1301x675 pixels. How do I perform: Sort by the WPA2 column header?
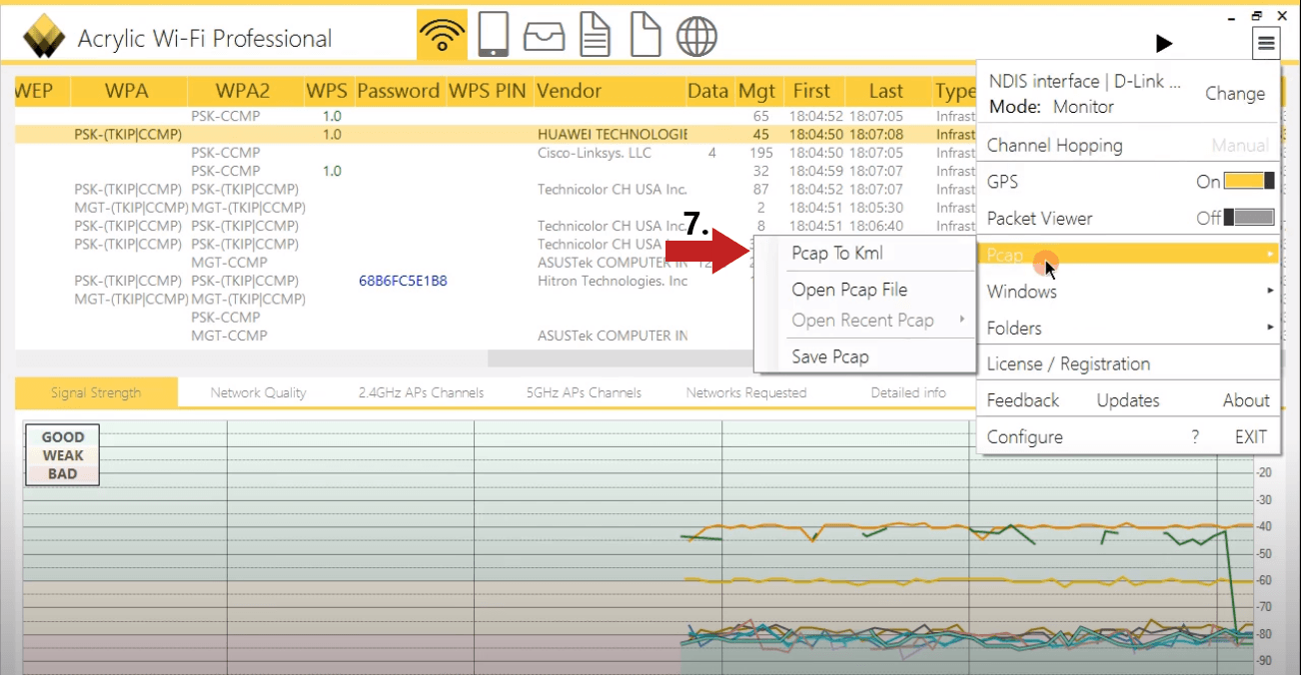pos(243,91)
